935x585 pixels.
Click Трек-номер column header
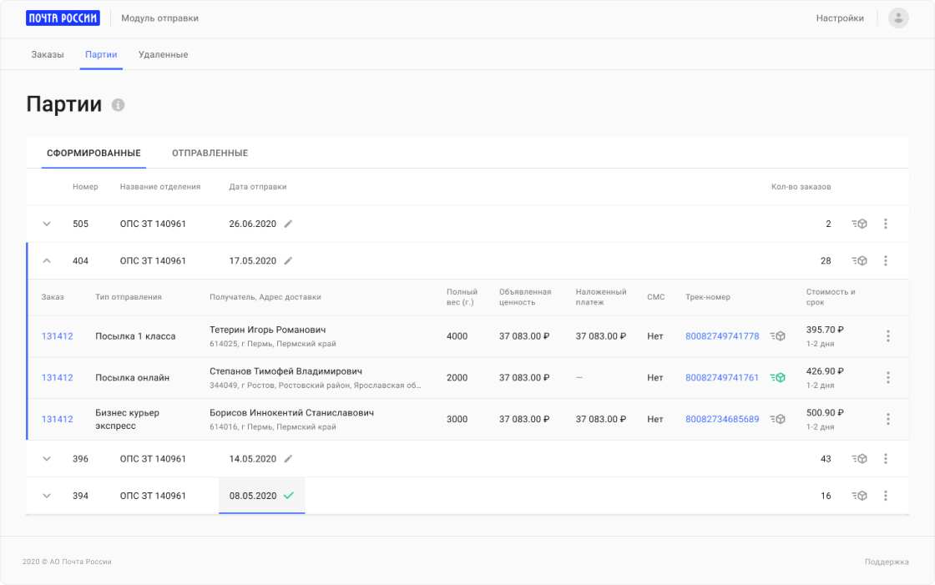click(x=708, y=297)
